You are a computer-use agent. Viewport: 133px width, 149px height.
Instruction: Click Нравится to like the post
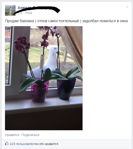click(x=12, y=135)
